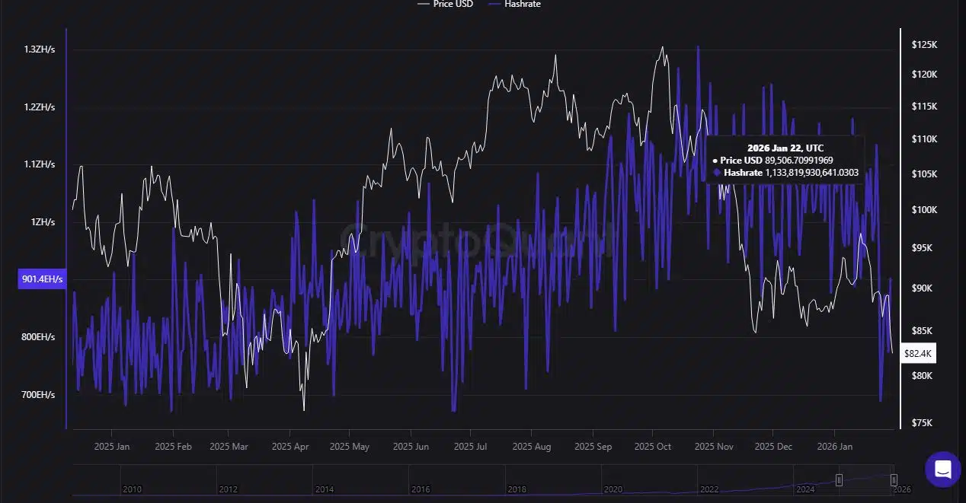The height and width of the screenshot is (503, 966).
Task: Select 2026 on the minimap timeline
Action: pos(904,489)
